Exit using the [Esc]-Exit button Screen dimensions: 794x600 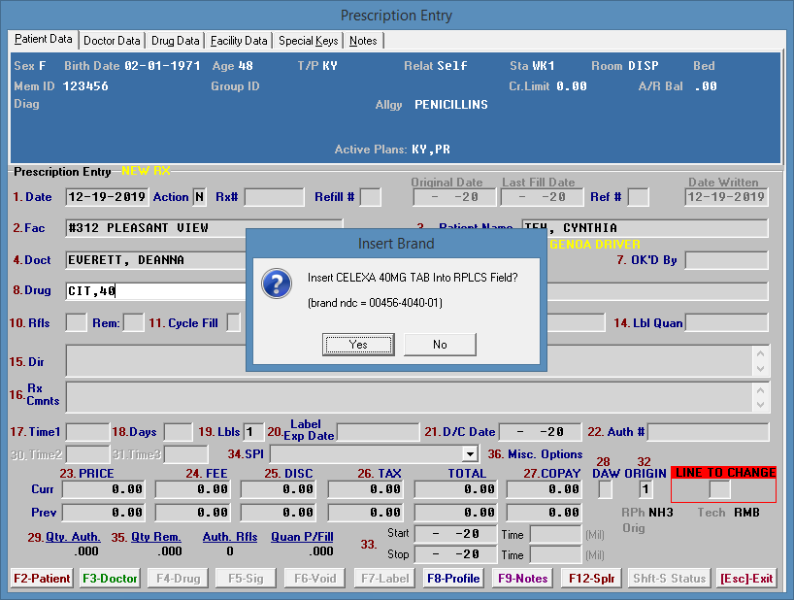click(x=746, y=579)
